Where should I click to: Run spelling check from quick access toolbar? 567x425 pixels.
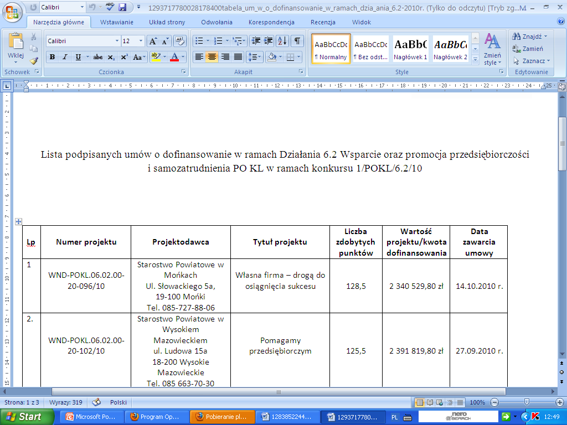(x=110, y=7)
